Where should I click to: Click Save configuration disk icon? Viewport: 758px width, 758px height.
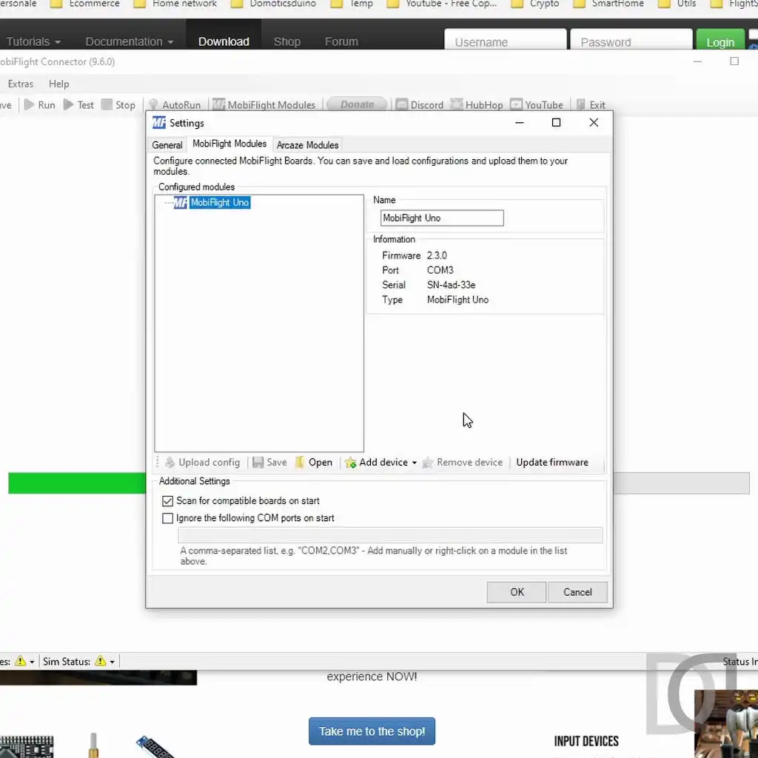pyautogui.click(x=258, y=462)
